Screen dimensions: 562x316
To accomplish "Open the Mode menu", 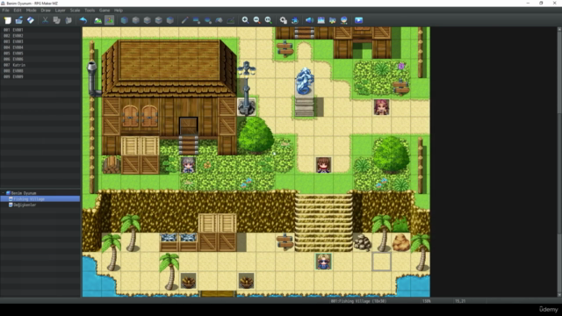I will tap(32, 11).
